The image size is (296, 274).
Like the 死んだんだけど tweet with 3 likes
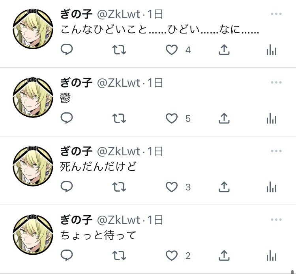pos(172,187)
